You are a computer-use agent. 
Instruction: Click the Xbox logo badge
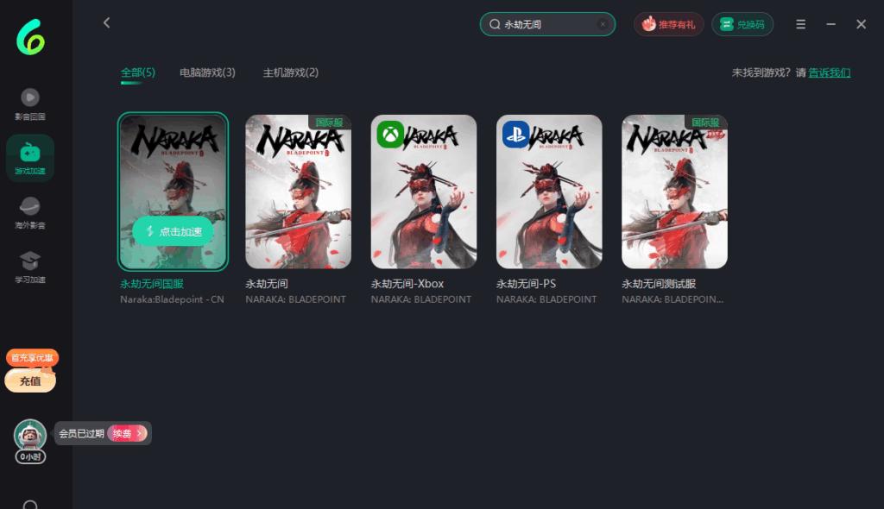[x=390, y=135]
